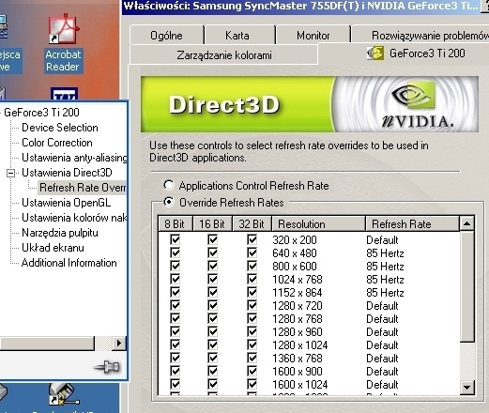Click the 1280 x 768 resolution entry
The image size is (489, 413).
298,318
